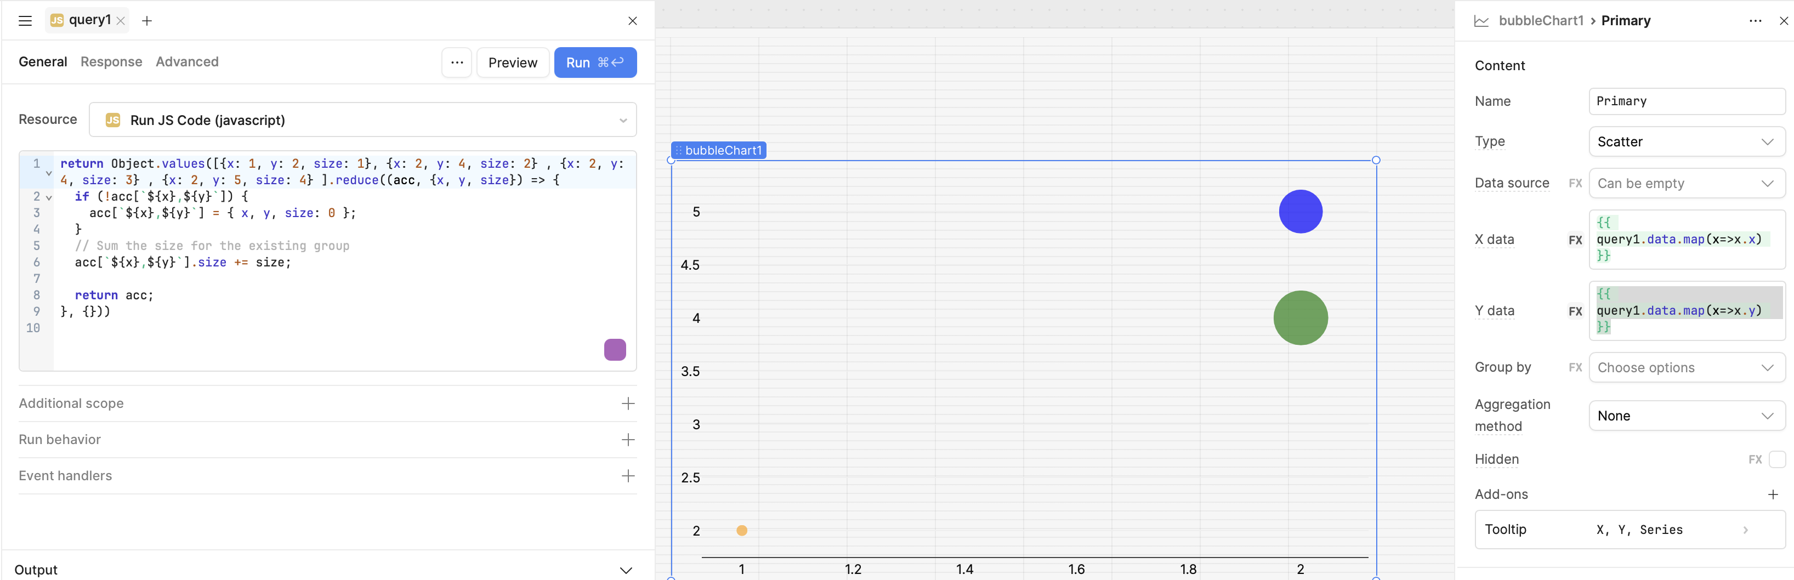This screenshot has height=580, width=1794.
Task: Open the Group by dropdown
Action: tap(1687, 368)
